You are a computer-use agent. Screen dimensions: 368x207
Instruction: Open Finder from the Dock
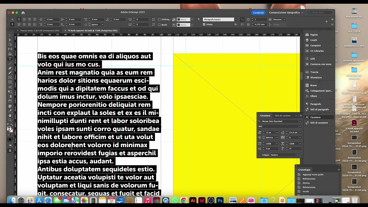(x=12, y=200)
